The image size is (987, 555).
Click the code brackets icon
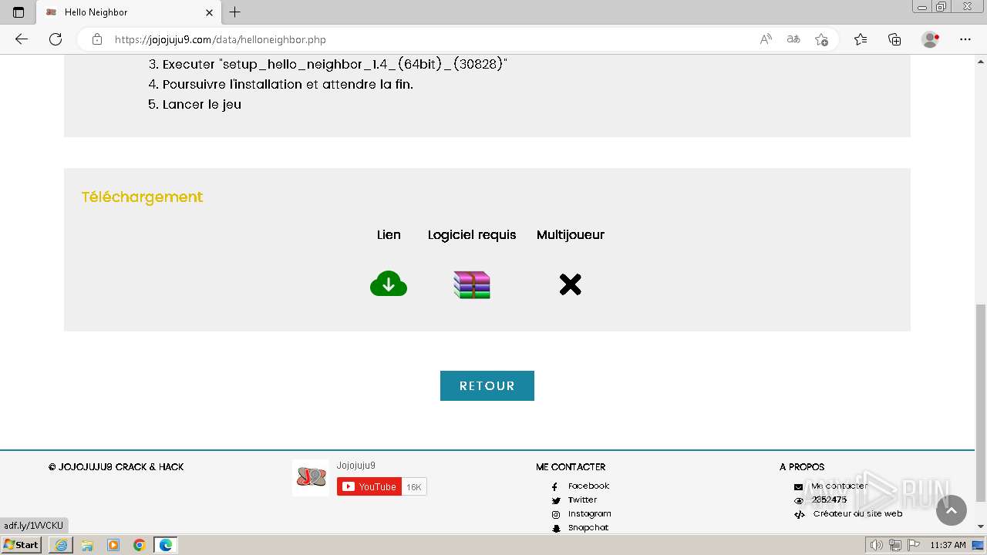799,514
